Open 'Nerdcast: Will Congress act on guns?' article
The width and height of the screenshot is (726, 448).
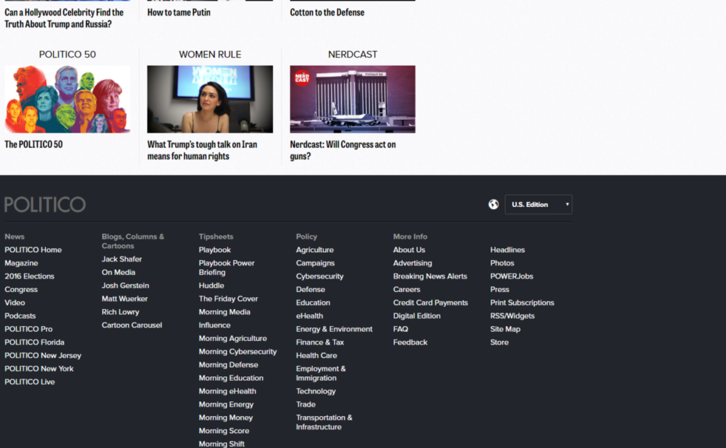[342, 150]
